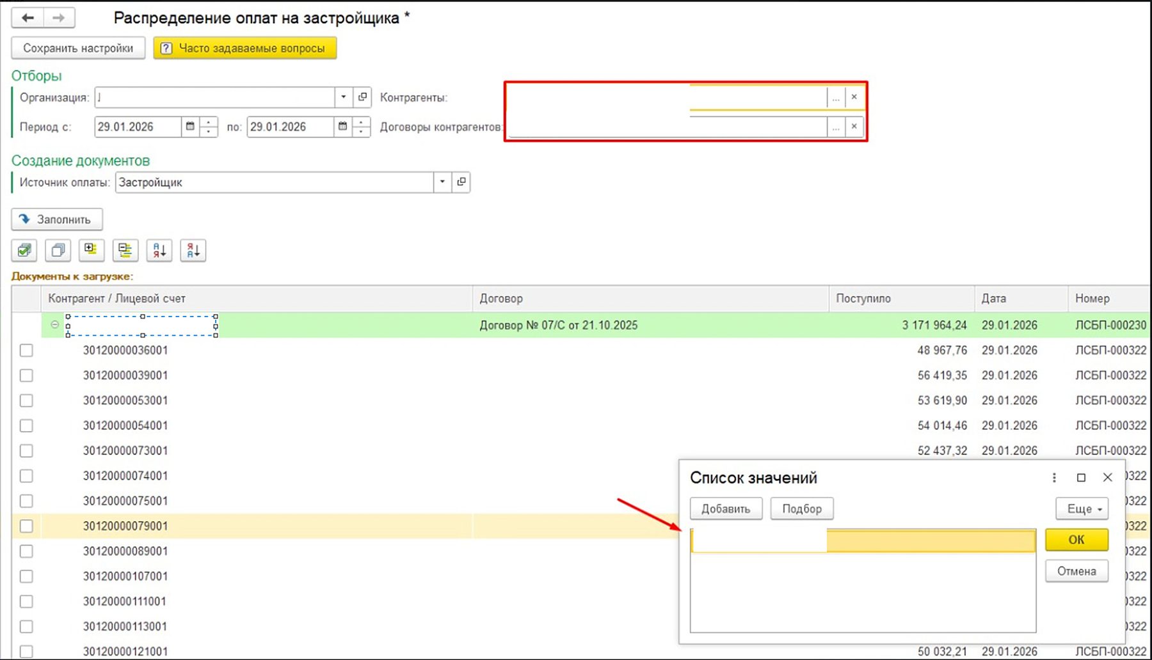Image resolution: width=1152 pixels, height=660 pixels.
Task: Open calendar for 'Период с' date
Action: [x=190, y=127]
